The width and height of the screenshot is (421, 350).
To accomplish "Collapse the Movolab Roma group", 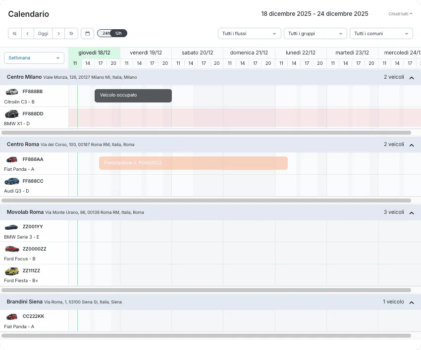I will coord(411,213).
